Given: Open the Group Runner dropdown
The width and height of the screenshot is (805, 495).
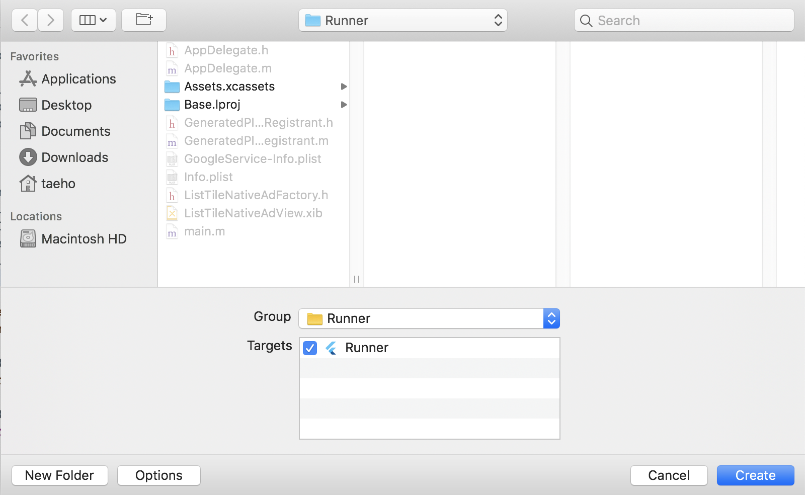Looking at the screenshot, I should 429,318.
